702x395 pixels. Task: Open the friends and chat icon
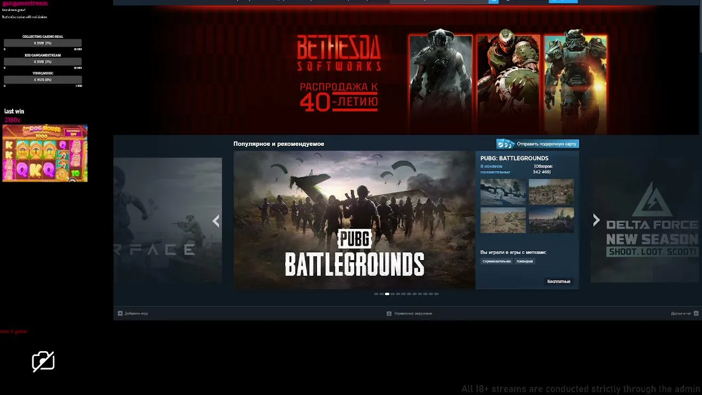(696, 313)
